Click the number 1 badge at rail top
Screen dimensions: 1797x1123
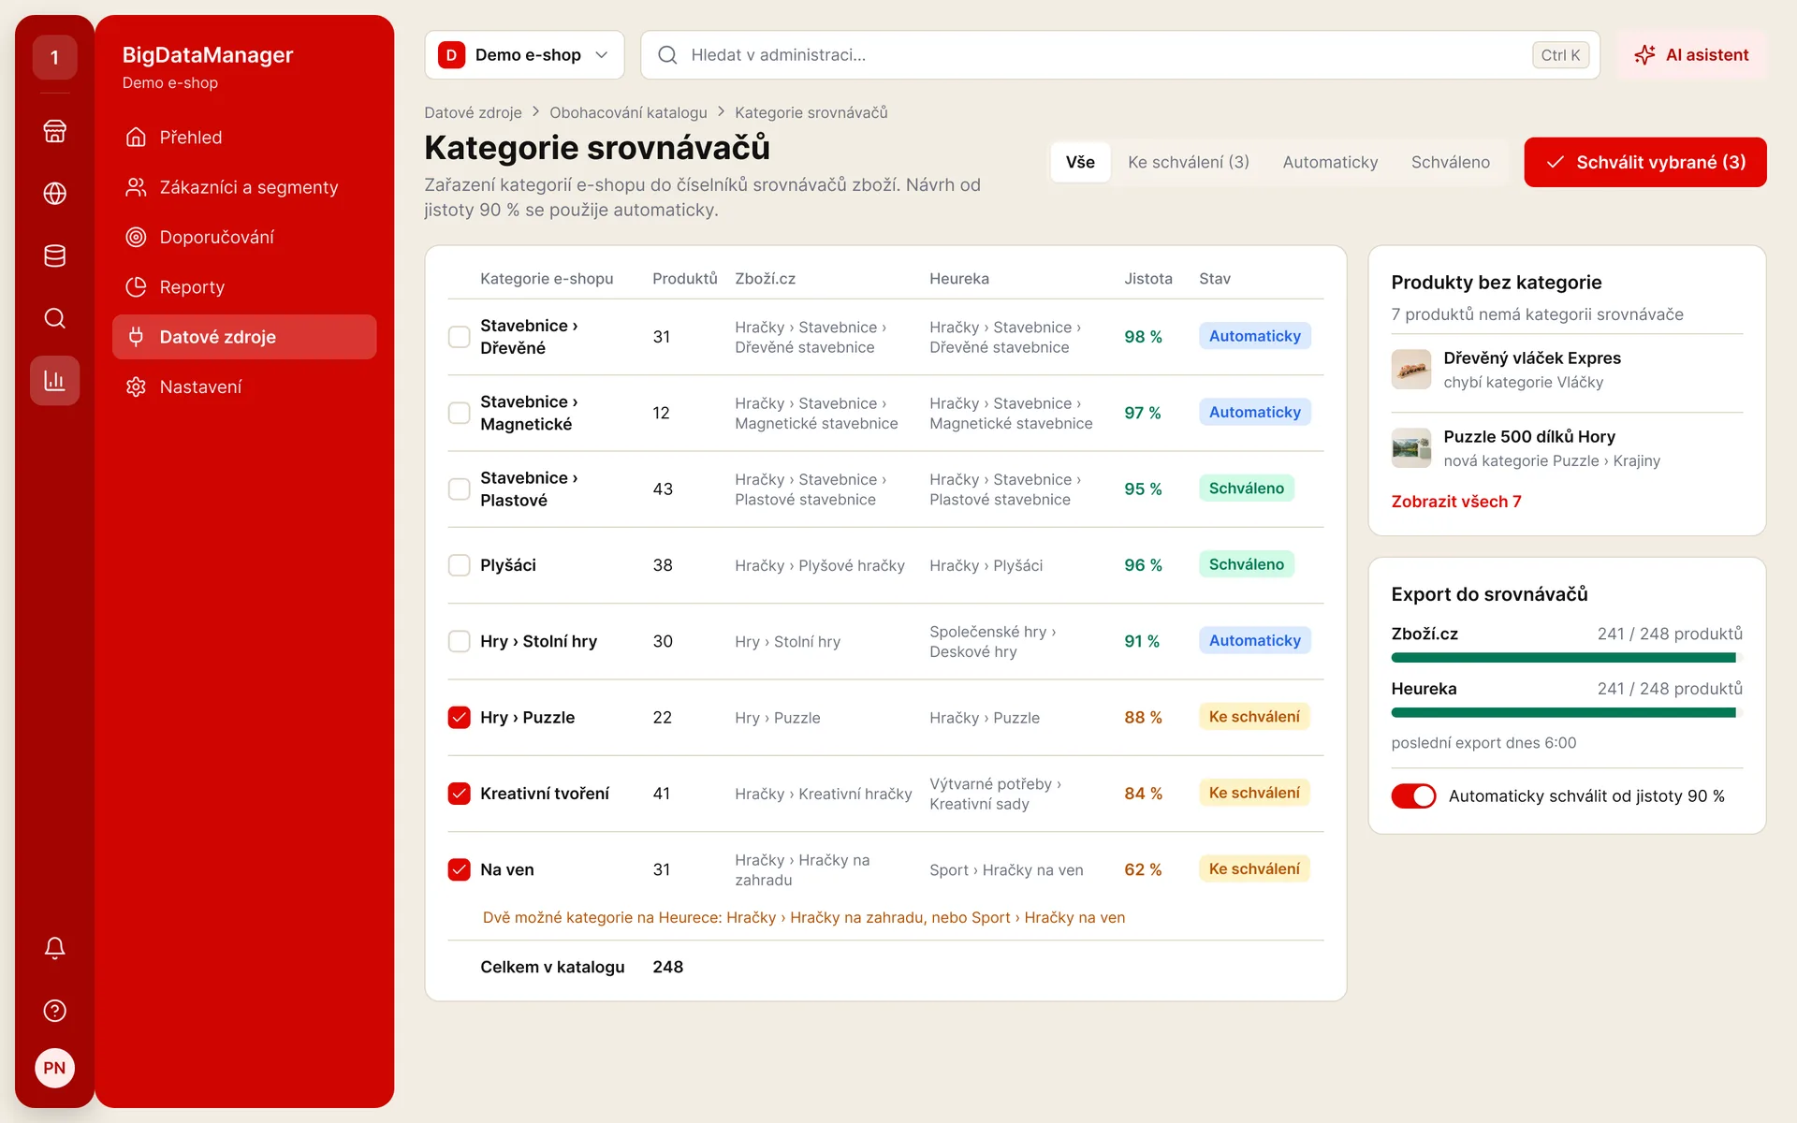[54, 57]
